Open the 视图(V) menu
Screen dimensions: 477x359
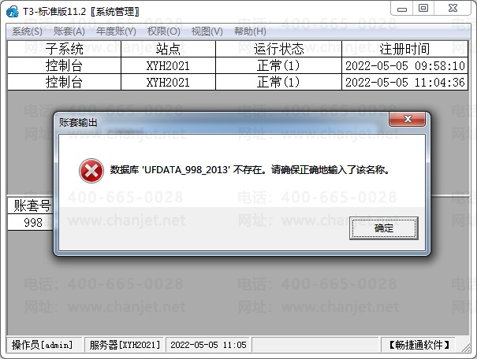tap(207, 31)
